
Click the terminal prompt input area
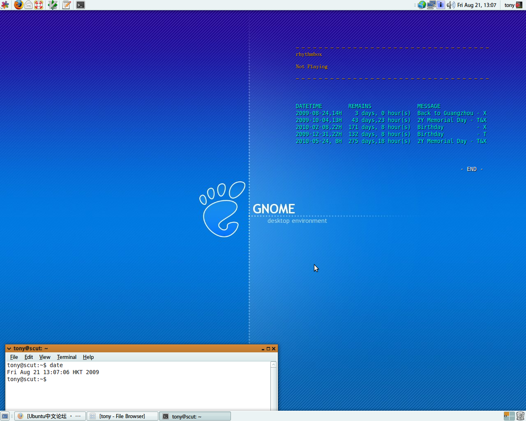pos(138,386)
